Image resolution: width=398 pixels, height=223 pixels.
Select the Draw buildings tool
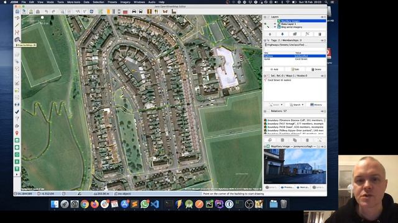17,40
